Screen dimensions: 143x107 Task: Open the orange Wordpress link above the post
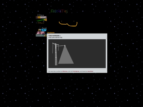[x=51, y=32]
